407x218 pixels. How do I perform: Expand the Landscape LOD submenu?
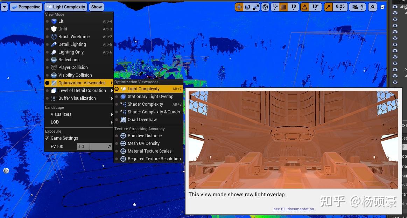(79, 122)
